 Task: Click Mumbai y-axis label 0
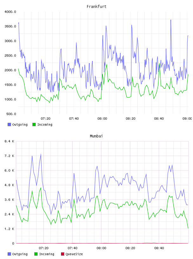[13, 243]
